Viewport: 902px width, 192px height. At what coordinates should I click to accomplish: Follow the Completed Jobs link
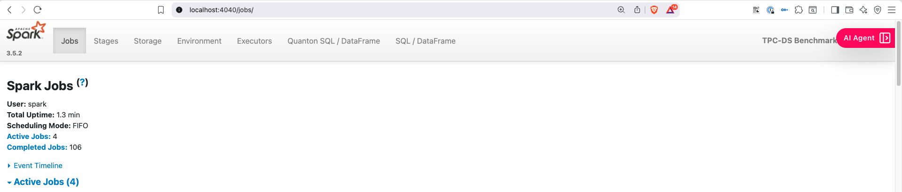tap(37, 147)
